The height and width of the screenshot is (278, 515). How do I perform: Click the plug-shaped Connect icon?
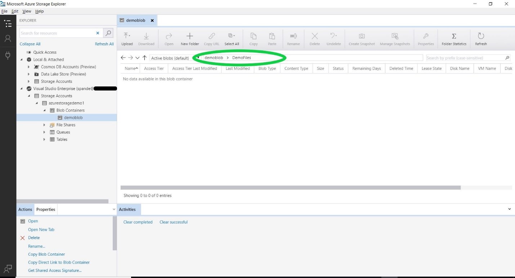pos(8,55)
